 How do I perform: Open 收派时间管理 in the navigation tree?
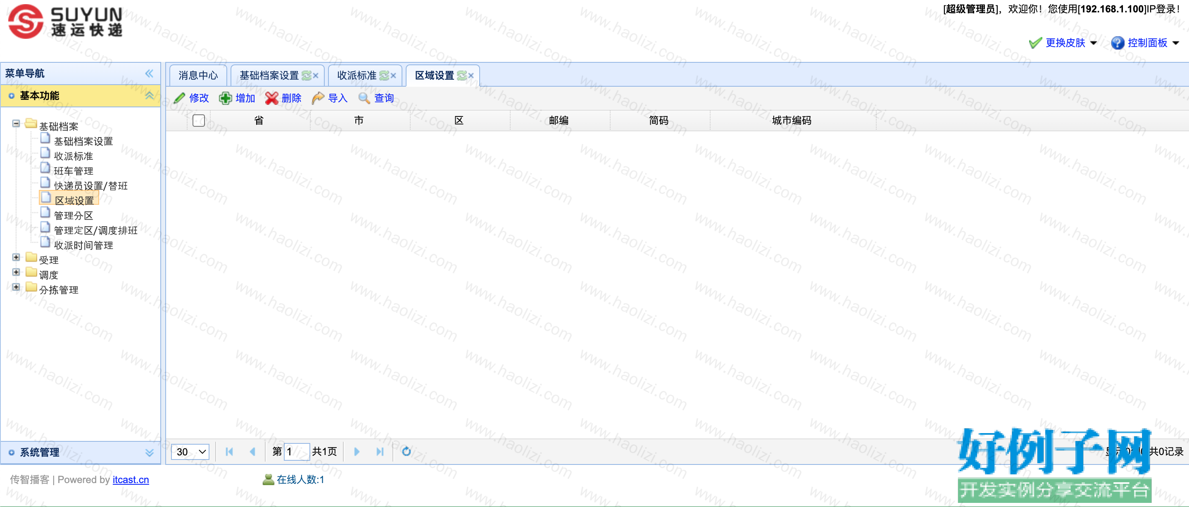[x=83, y=245]
